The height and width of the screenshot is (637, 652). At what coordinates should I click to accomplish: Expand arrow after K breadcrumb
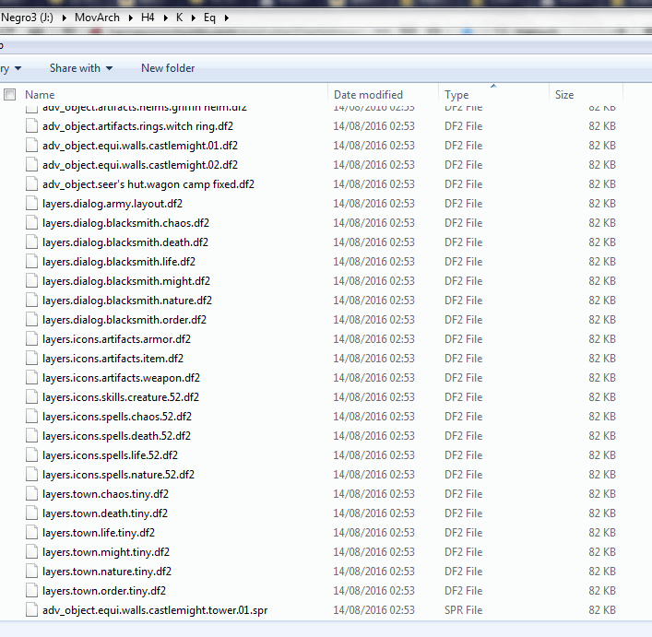point(194,18)
